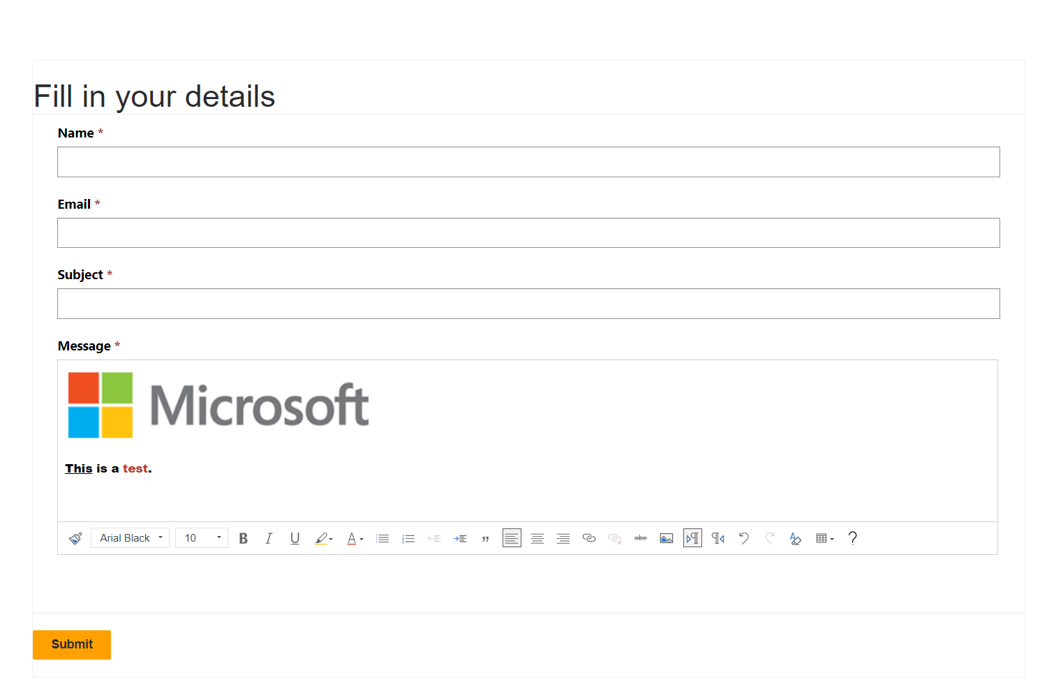The height and width of the screenshot is (691, 1040).
Task: Switch to right-to-left text direction
Action: tap(718, 537)
